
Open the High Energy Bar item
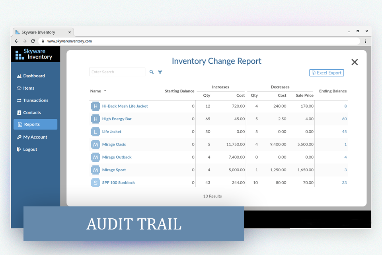(x=117, y=119)
